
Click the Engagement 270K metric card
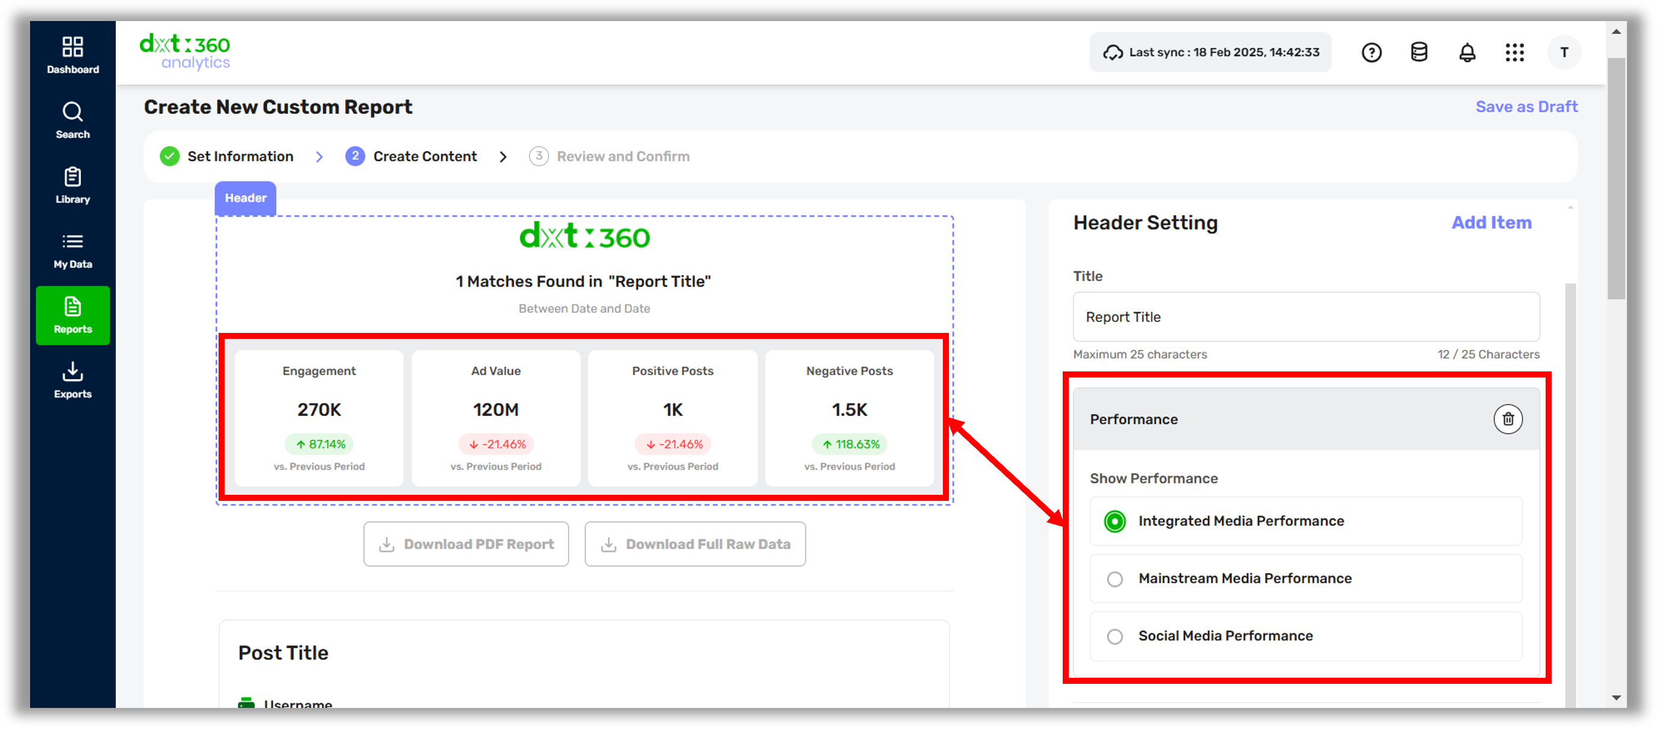coord(319,418)
